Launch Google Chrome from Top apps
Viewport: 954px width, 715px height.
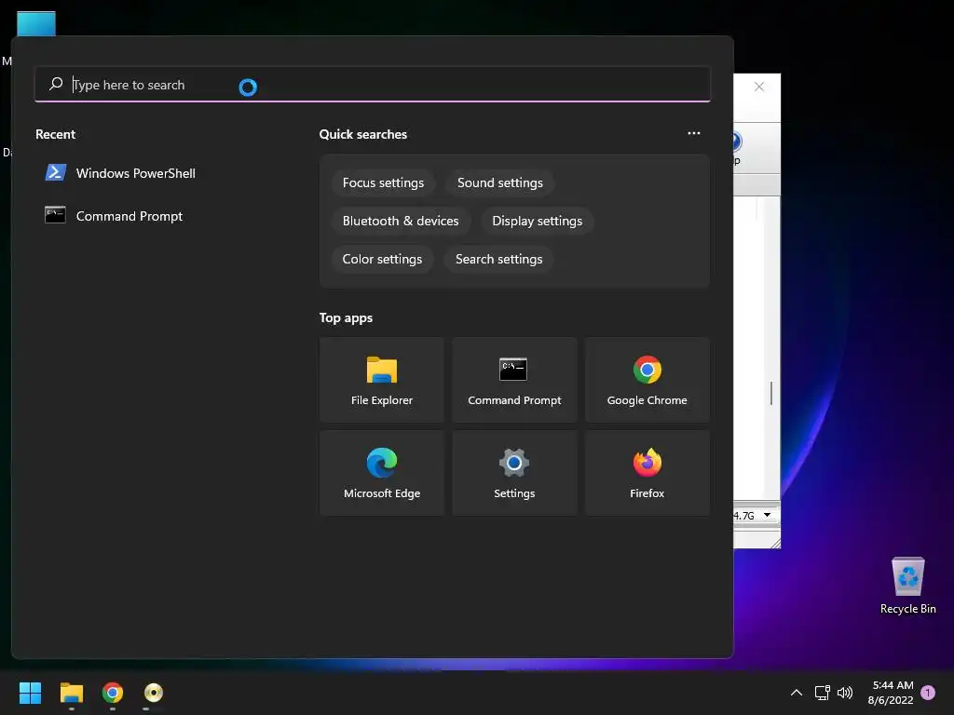pos(647,380)
